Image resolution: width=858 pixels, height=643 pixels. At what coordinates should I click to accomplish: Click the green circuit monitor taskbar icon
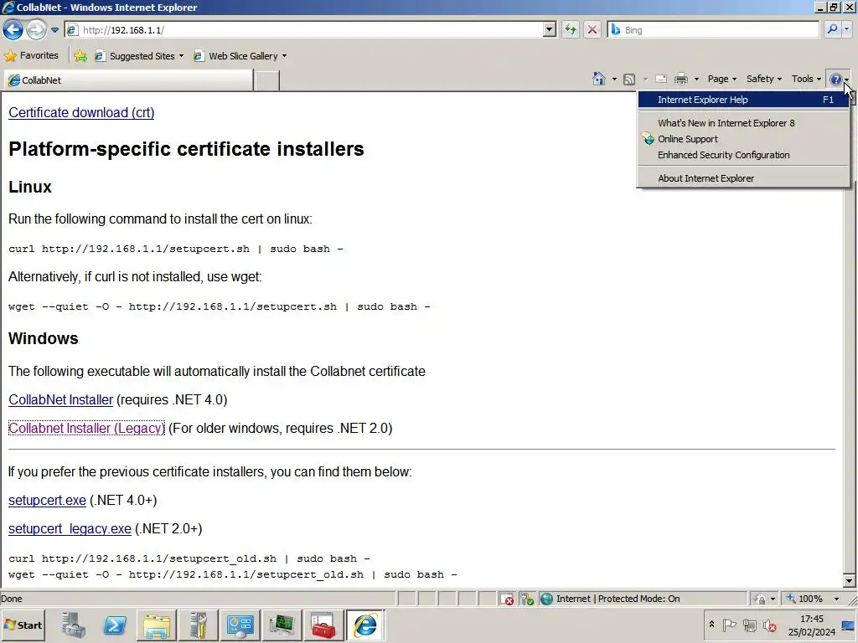pyautogui.click(x=282, y=625)
